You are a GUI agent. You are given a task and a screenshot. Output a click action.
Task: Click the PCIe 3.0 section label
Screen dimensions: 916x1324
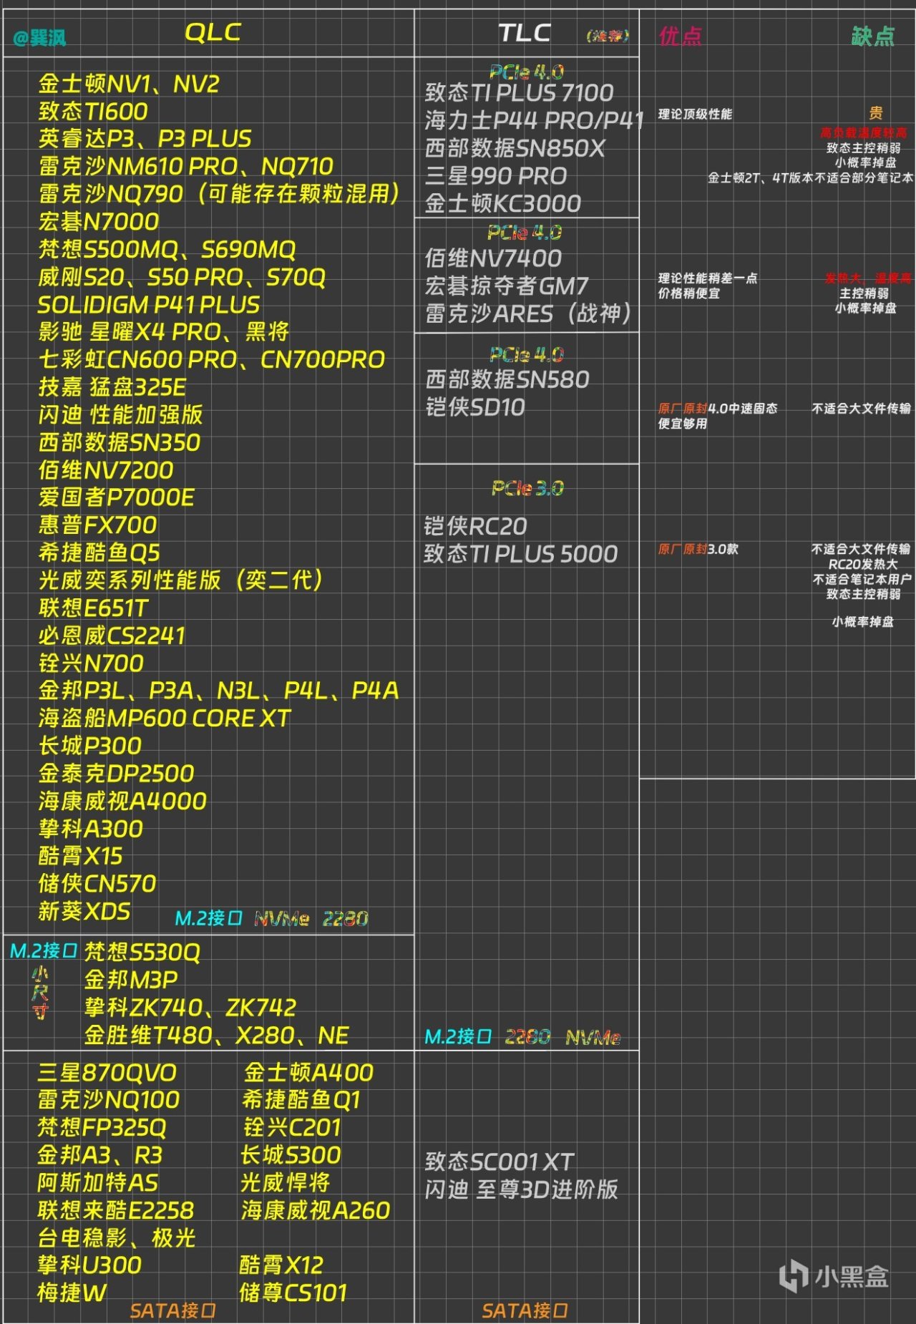point(527,488)
